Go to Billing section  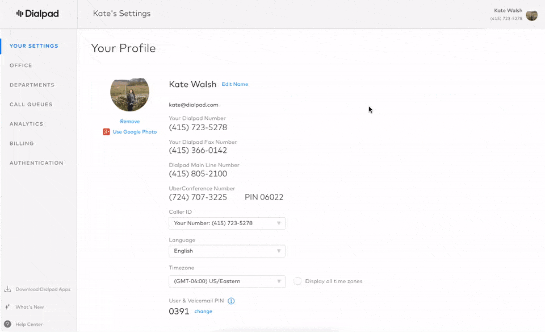pos(22,143)
